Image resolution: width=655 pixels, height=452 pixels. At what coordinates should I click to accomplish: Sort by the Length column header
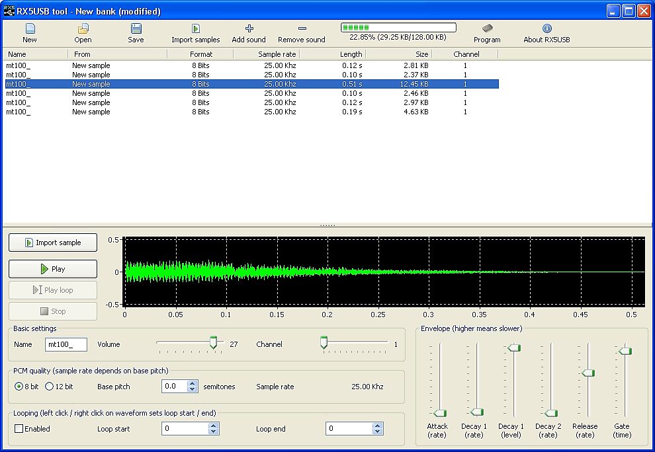point(333,54)
